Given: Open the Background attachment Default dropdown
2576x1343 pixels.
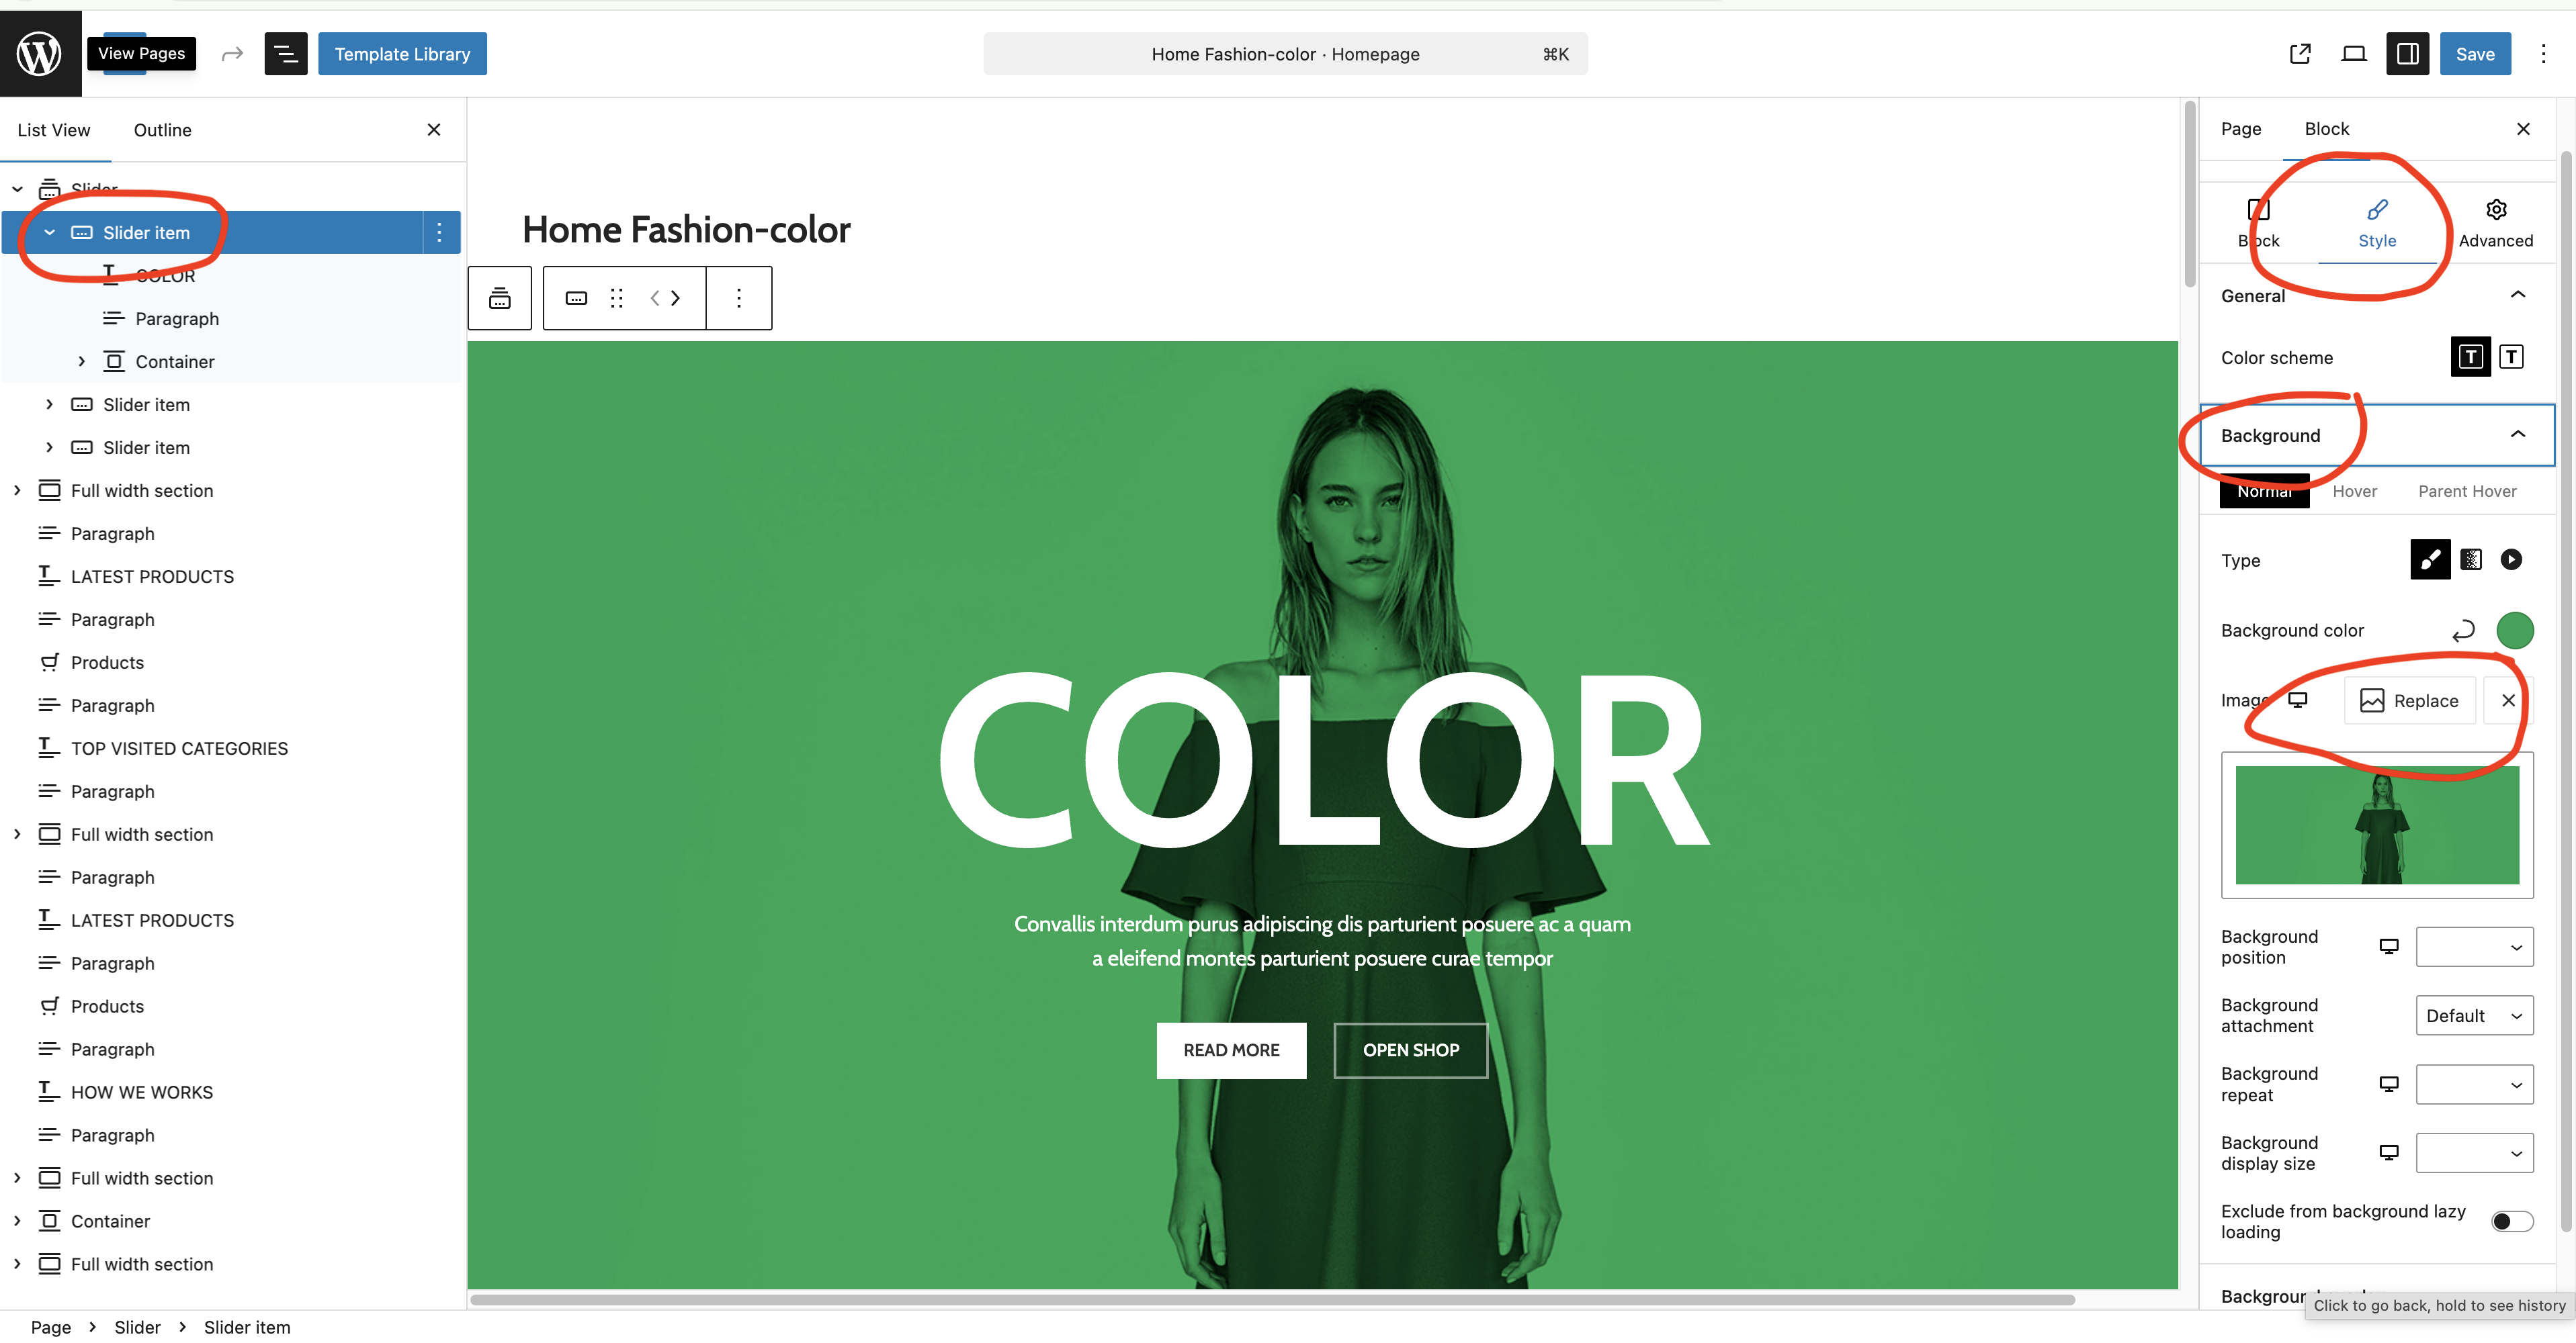Looking at the screenshot, I should 2474,1015.
